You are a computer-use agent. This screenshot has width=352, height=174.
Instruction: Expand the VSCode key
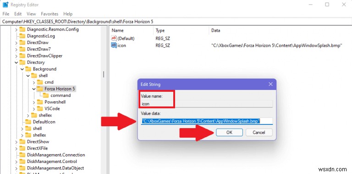(33, 109)
